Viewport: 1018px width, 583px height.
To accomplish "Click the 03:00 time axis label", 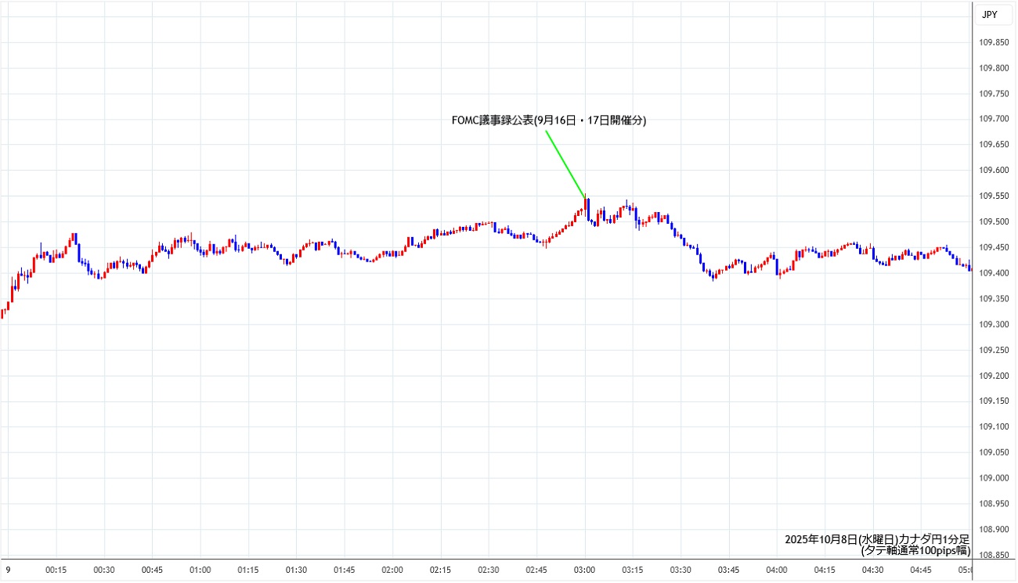I will (x=585, y=570).
